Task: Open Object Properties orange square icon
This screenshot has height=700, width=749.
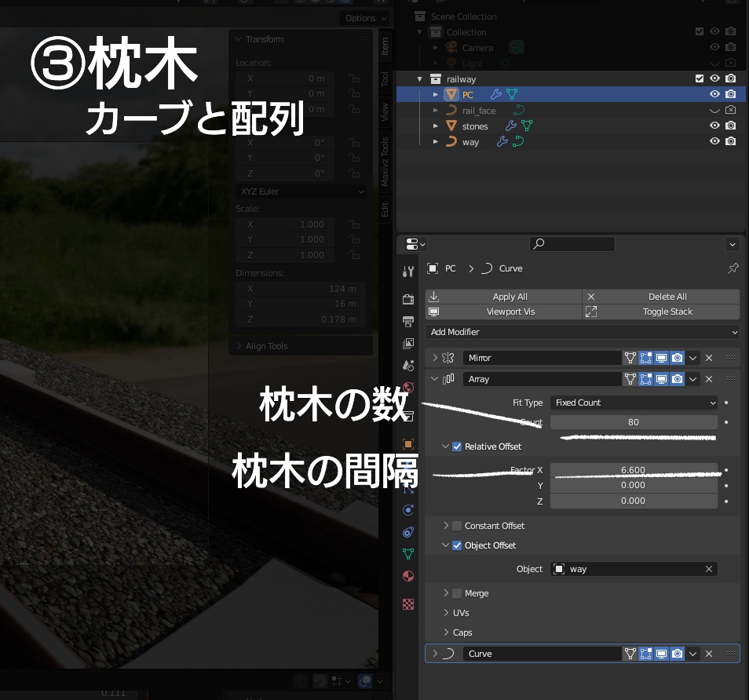Action: pos(407,443)
